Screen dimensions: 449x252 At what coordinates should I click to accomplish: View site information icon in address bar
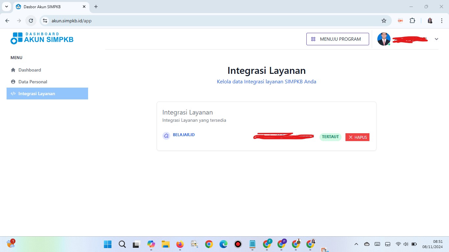pos(45,21)
